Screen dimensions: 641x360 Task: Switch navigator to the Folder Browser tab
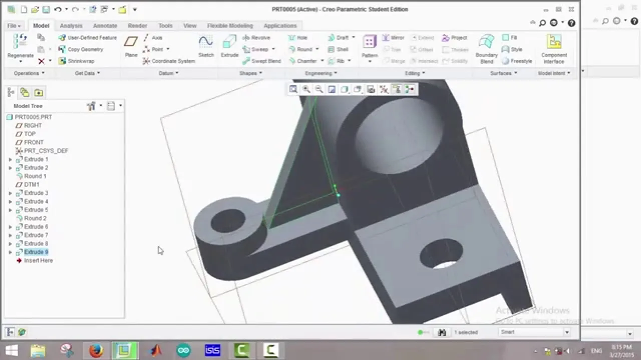[25, 92]
